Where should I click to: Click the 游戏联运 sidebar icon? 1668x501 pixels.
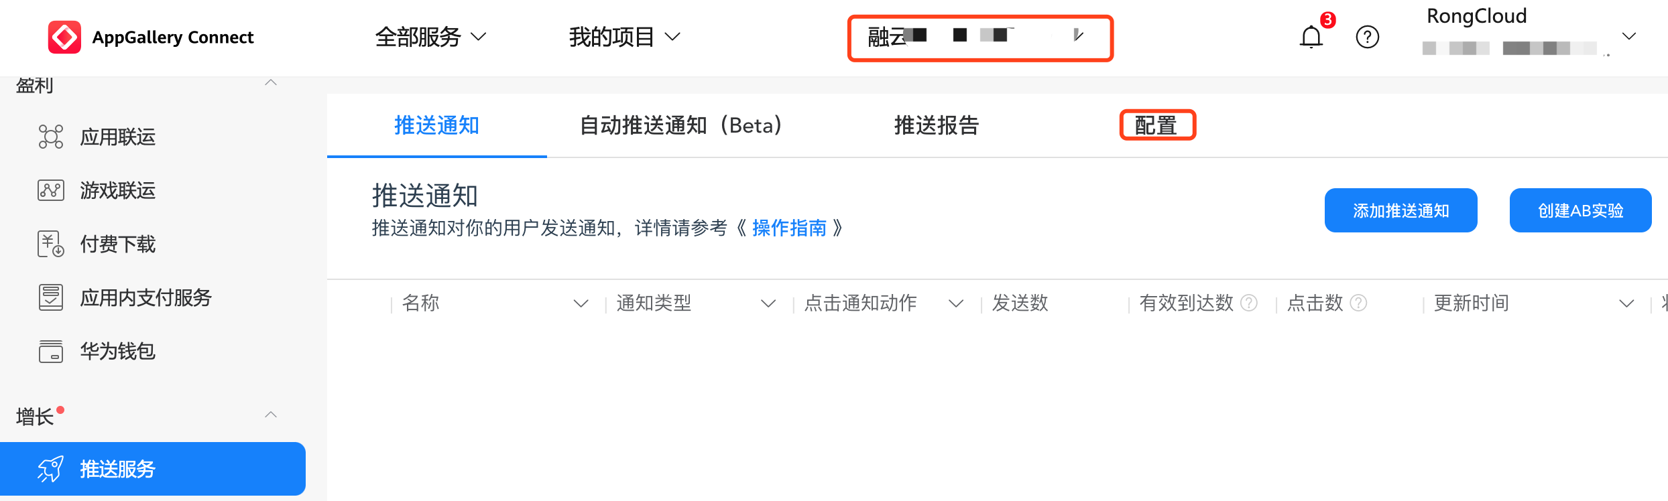[x=51, y=190]
